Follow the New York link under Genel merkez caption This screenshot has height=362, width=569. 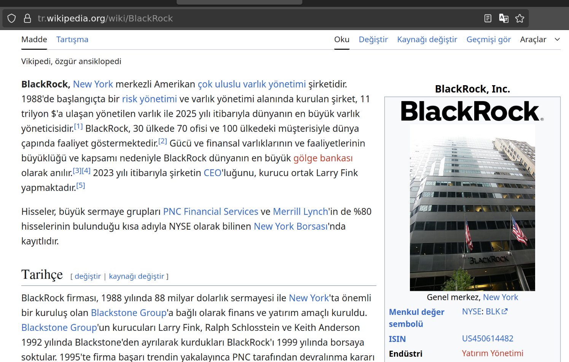coord(500,297)
